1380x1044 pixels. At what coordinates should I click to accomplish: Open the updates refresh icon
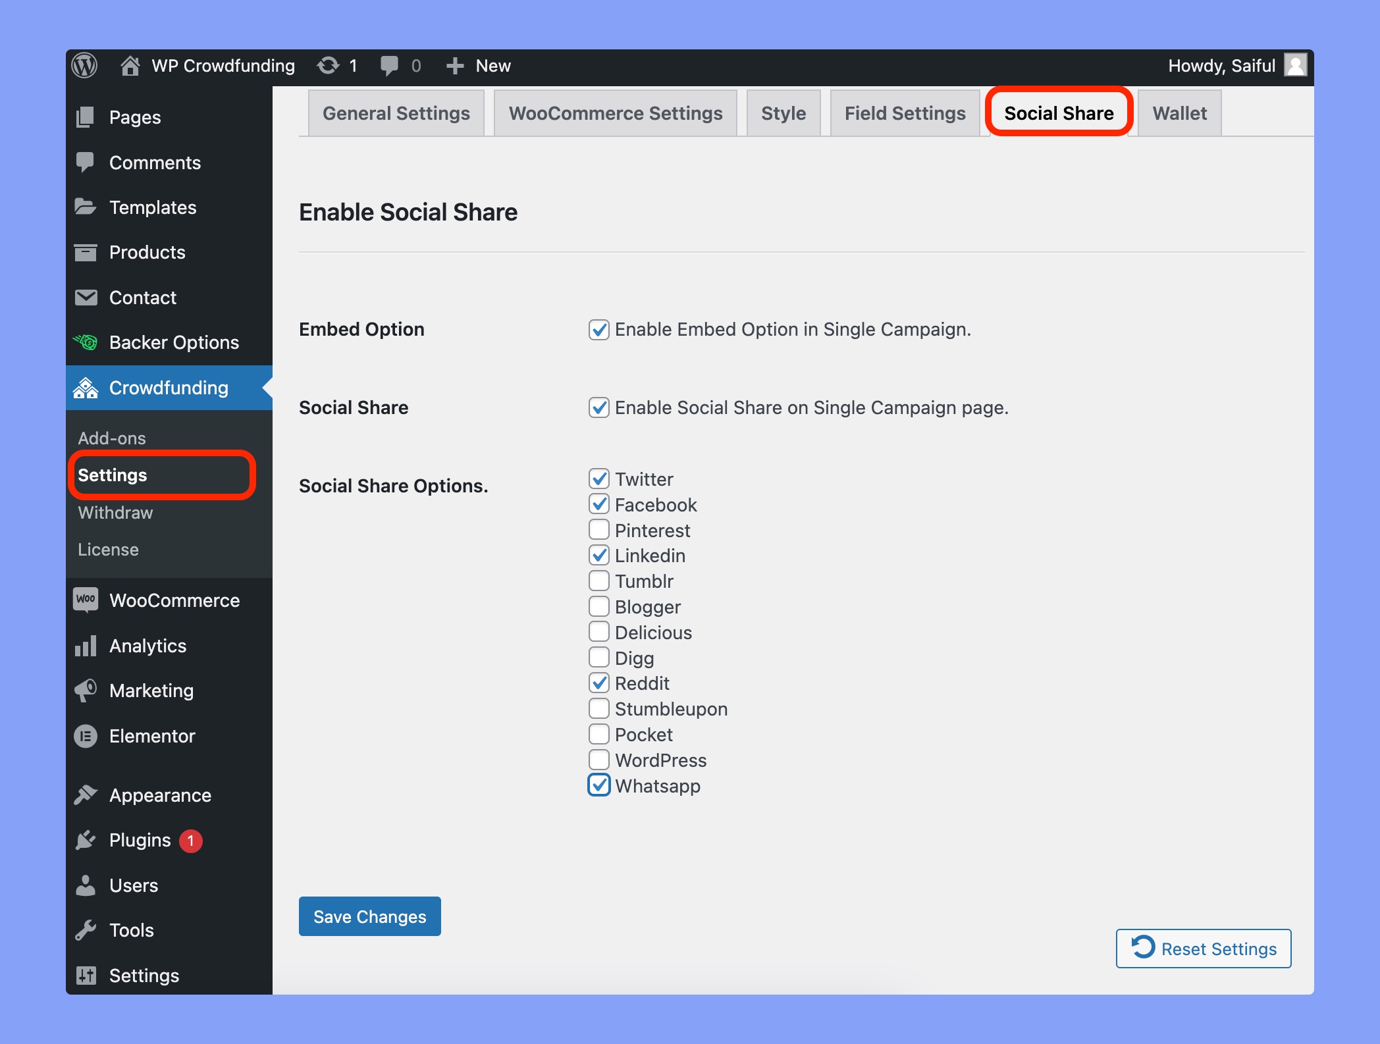tap(328, 66)
